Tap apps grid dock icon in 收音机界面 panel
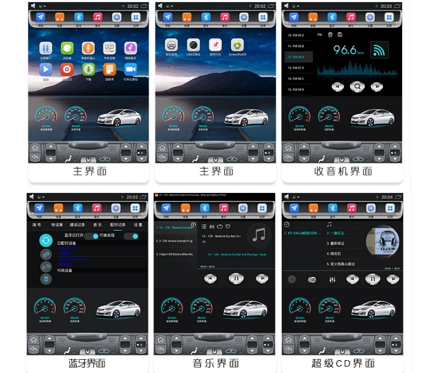426x373 pixels. [389, 18]
